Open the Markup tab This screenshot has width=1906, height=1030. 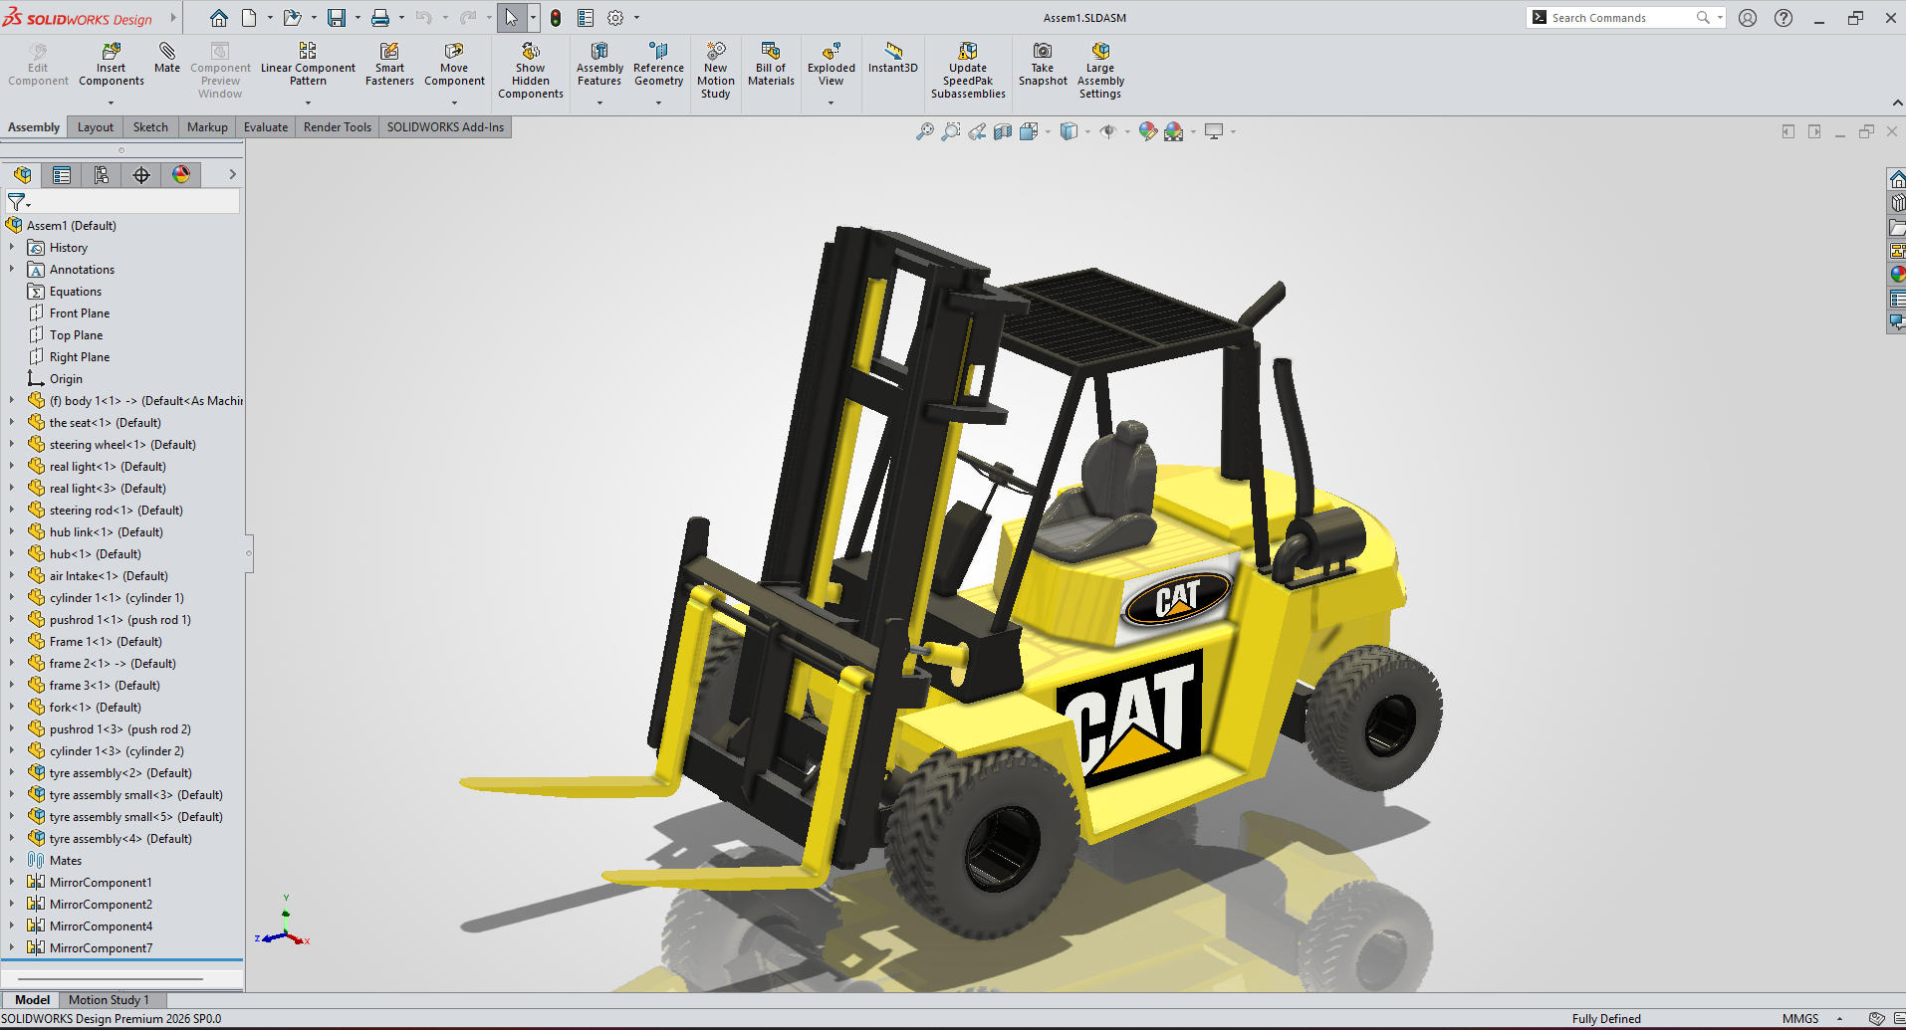(x=207, y=127)
